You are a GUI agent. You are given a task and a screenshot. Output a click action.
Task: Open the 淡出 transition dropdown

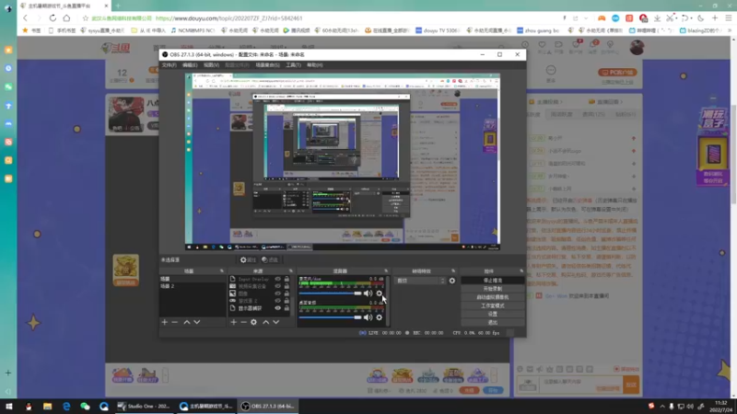[x=421, y=281]
